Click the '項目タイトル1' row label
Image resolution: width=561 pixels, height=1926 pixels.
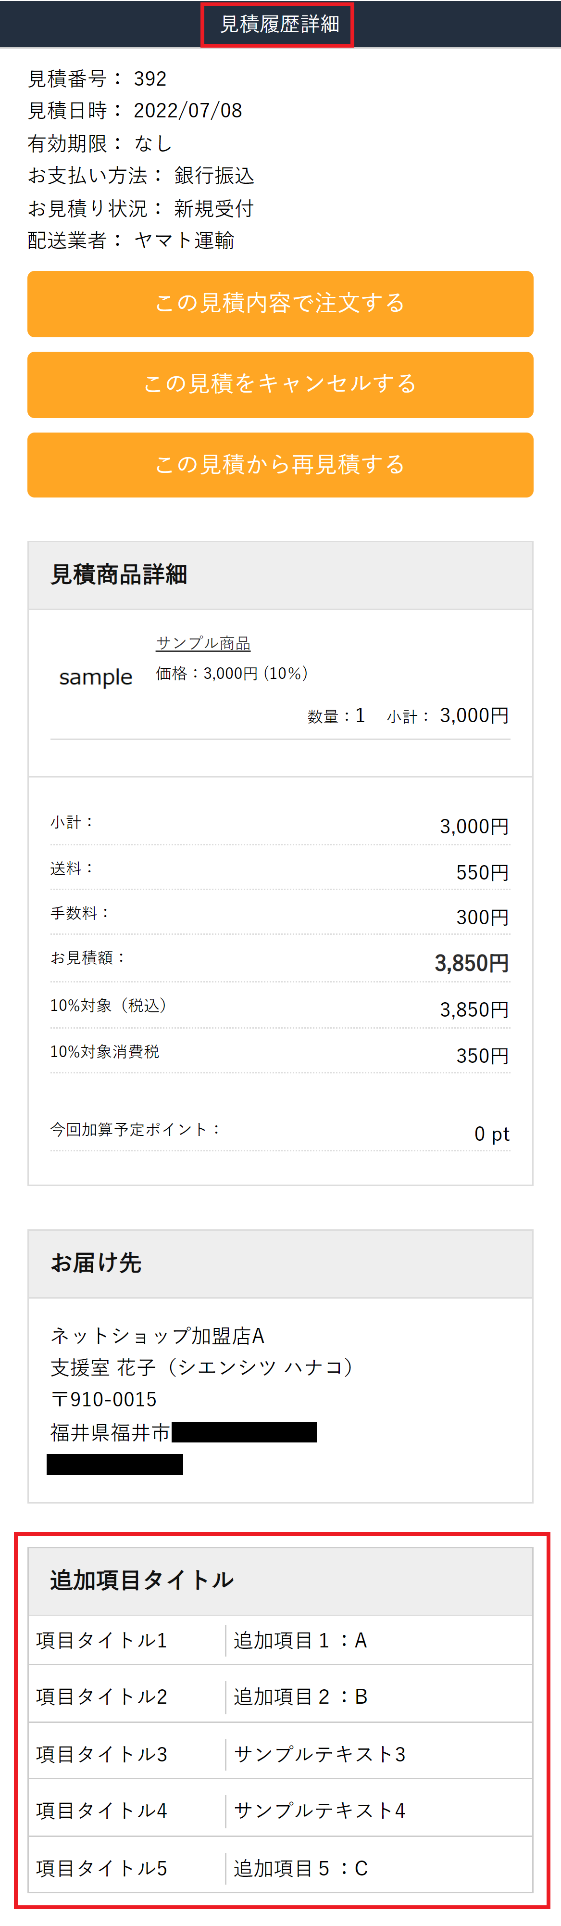[x=101, y=1640]
